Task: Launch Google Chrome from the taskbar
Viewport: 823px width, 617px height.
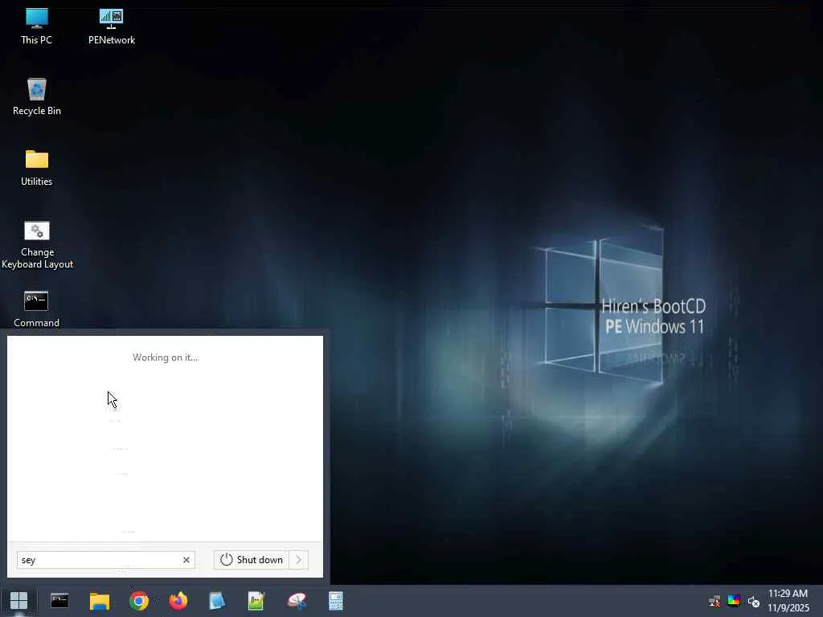Action: pyautogui.click(x=139, y=601)
